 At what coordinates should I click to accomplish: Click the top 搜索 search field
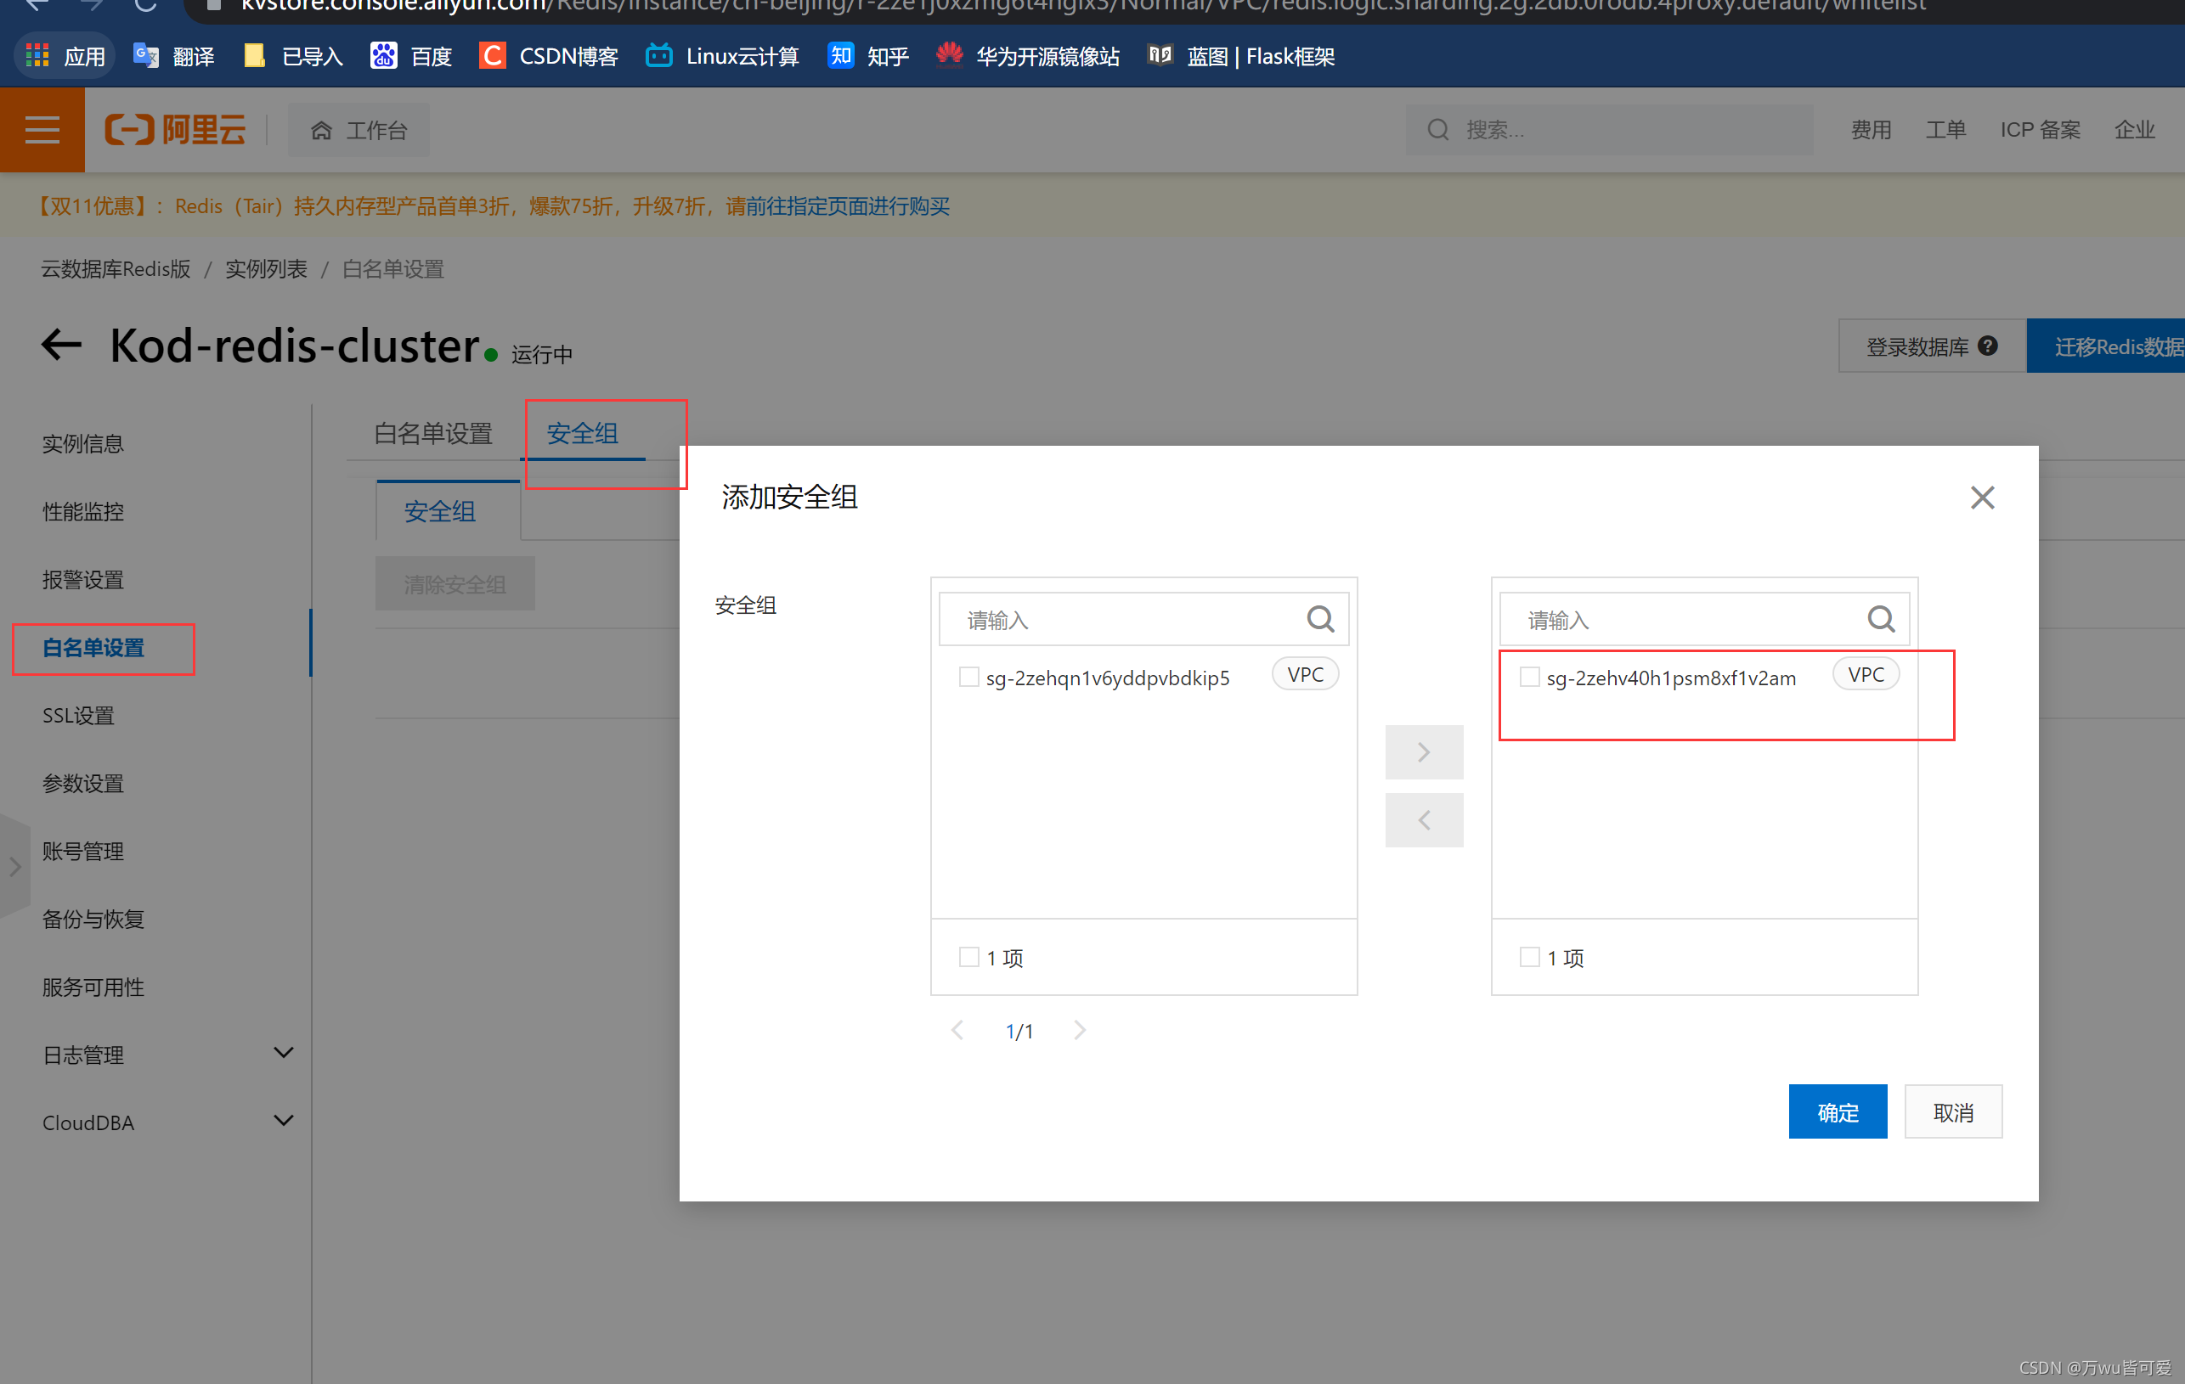[x=1609, y=130]
